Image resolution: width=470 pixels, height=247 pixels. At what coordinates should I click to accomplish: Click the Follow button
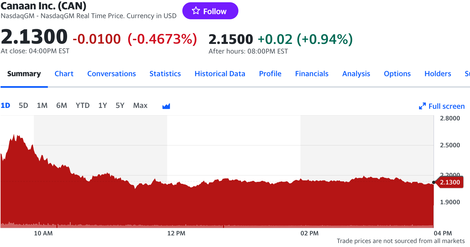[210, 11]
